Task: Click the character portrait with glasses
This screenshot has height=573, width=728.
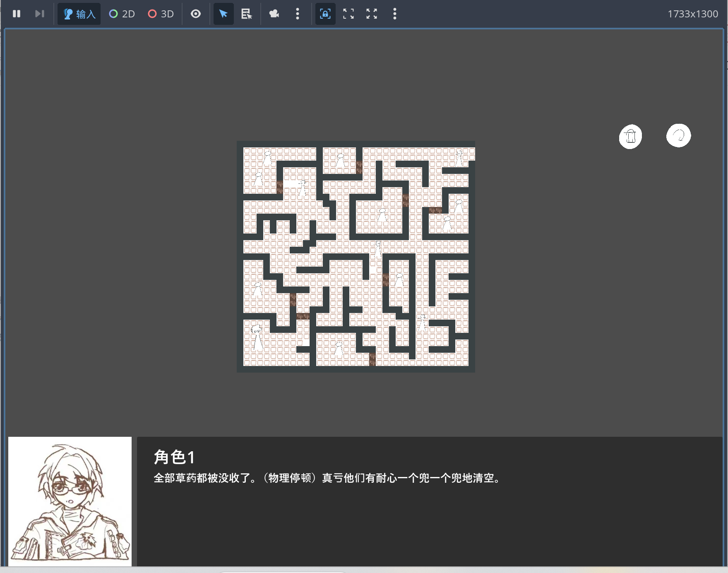Action: coord(70,501)
